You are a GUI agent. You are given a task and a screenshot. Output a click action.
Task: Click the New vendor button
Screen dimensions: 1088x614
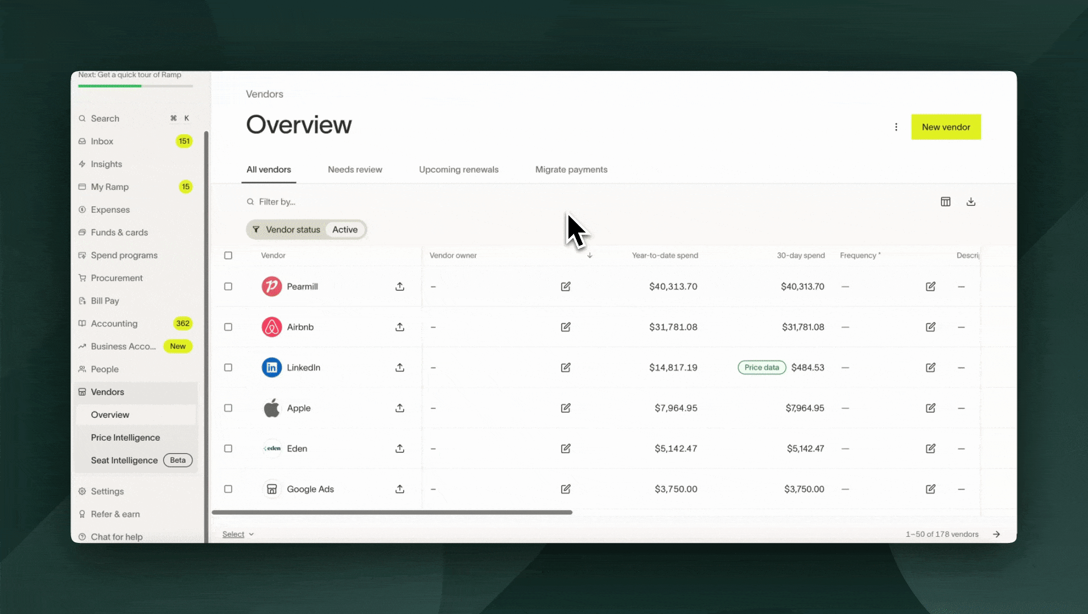click(x=946, y=127)
